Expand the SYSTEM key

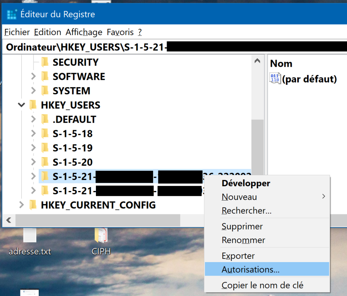tap(34, 90)
